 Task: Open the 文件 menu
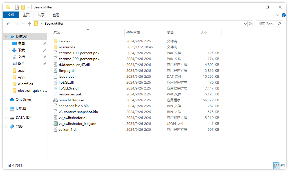pos(11,15)
